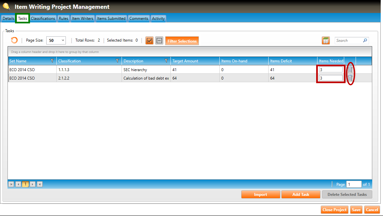
Task: Click Items Needed field for SEC hierarchy
Action: [331, 70]
